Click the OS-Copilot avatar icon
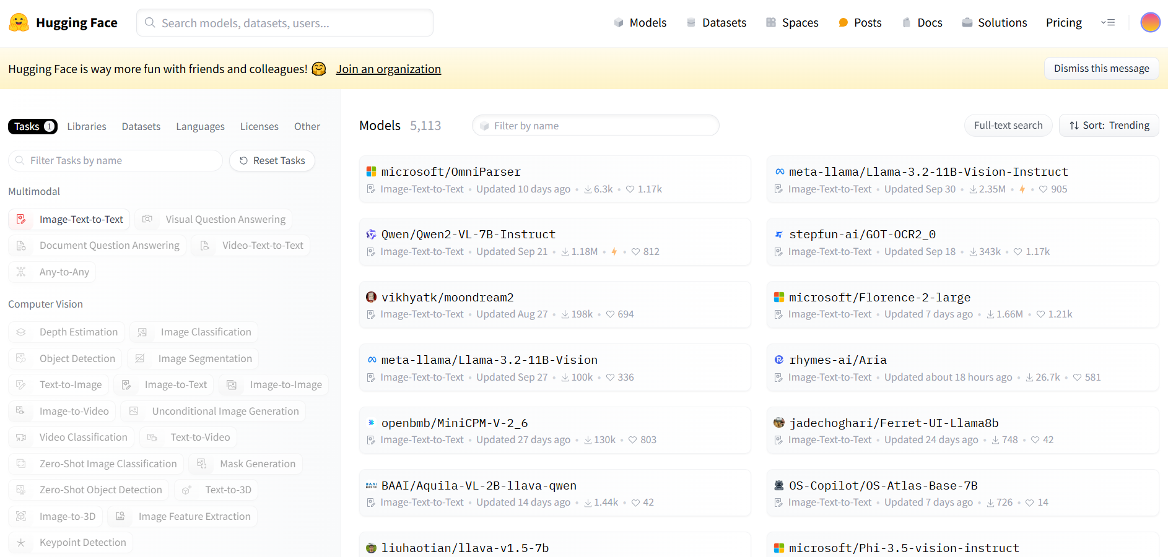This screenshot has width=1168, height=557. point(779,485)
